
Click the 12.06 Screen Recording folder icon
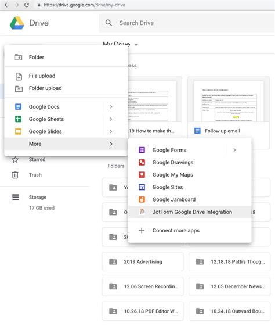point(113,286)
